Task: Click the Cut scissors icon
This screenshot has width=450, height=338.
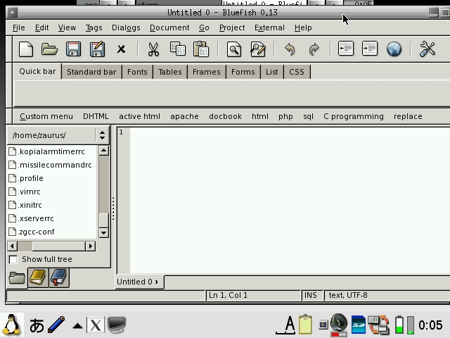Action: (153, 49)
